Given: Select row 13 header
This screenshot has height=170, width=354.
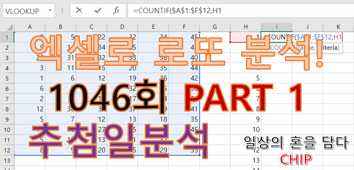Looking at the screenshot, I should tap(7, 160).
